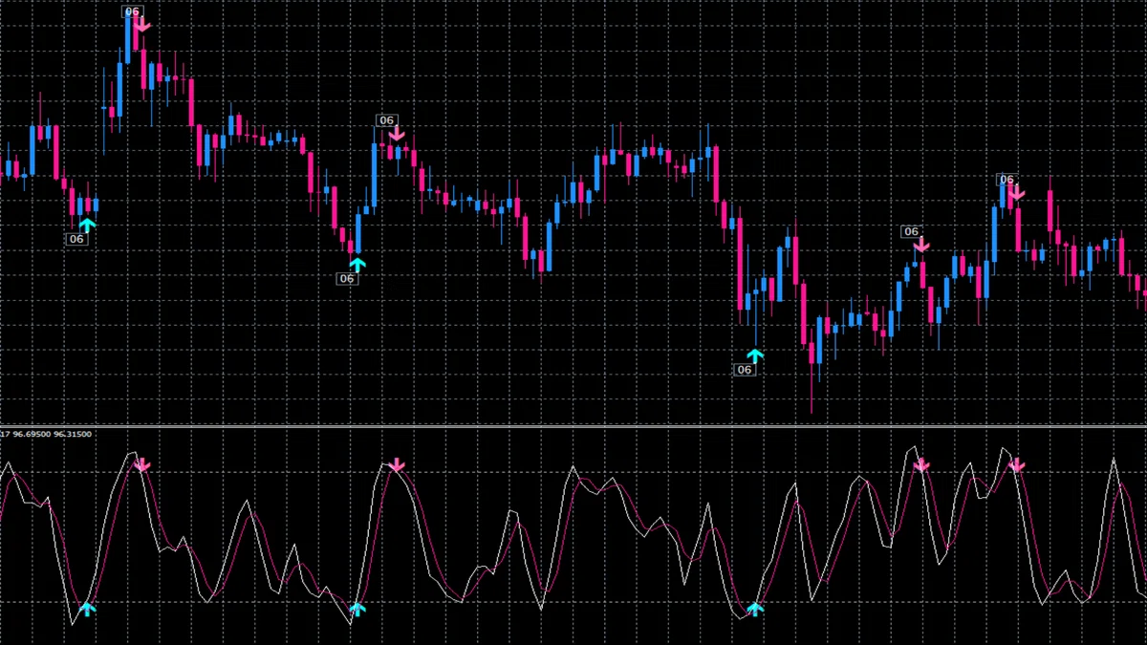The width and height of the screenshot is (1147, 645).
Task: Select the rightmost pink down arrow on the price chart
Action: pyautogui.click(x=1016, y=192)
